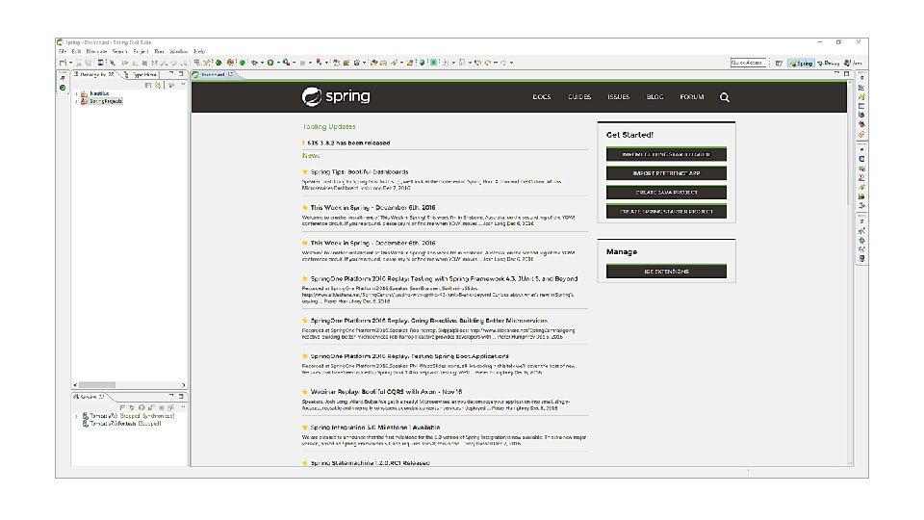Click the start server icon in Servers toolbar
Viewport: 924px width, 520px height.
click(x=141, y=407)
